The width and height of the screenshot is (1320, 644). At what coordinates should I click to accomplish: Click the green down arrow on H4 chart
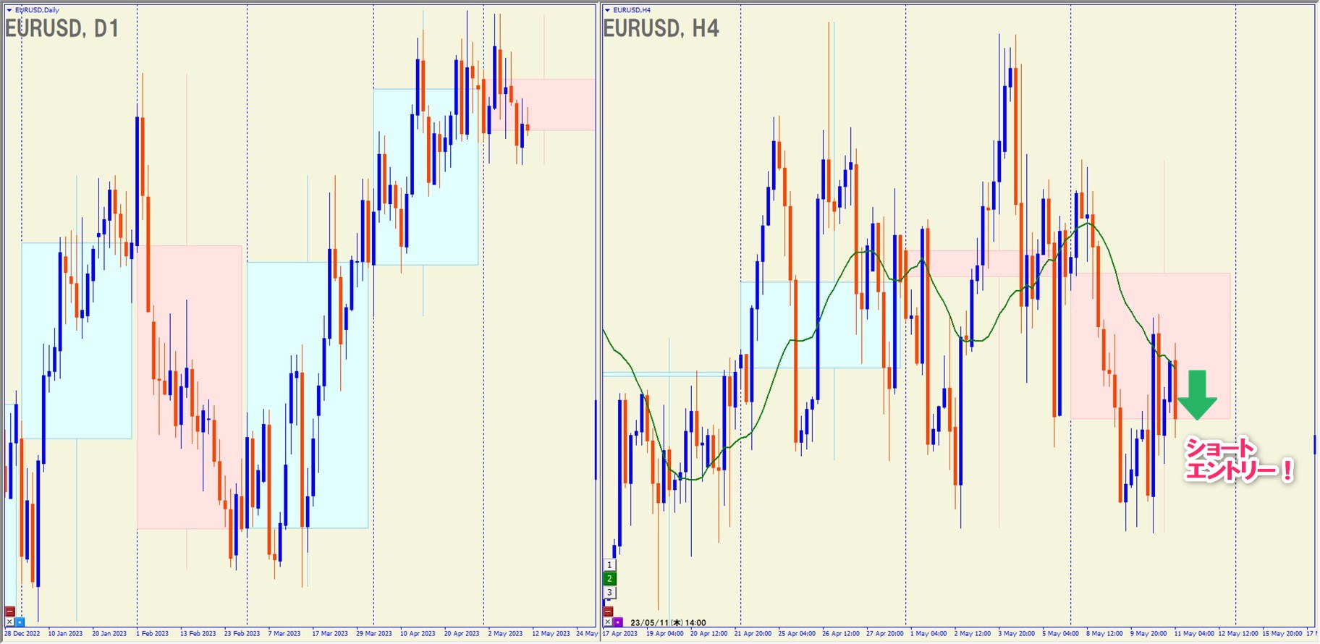tap(1197, 395)
